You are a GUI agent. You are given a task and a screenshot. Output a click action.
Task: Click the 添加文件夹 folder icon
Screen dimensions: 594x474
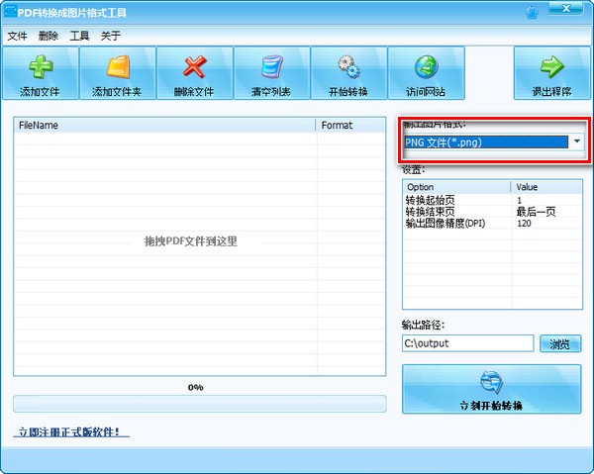click(x=117, y=68)
